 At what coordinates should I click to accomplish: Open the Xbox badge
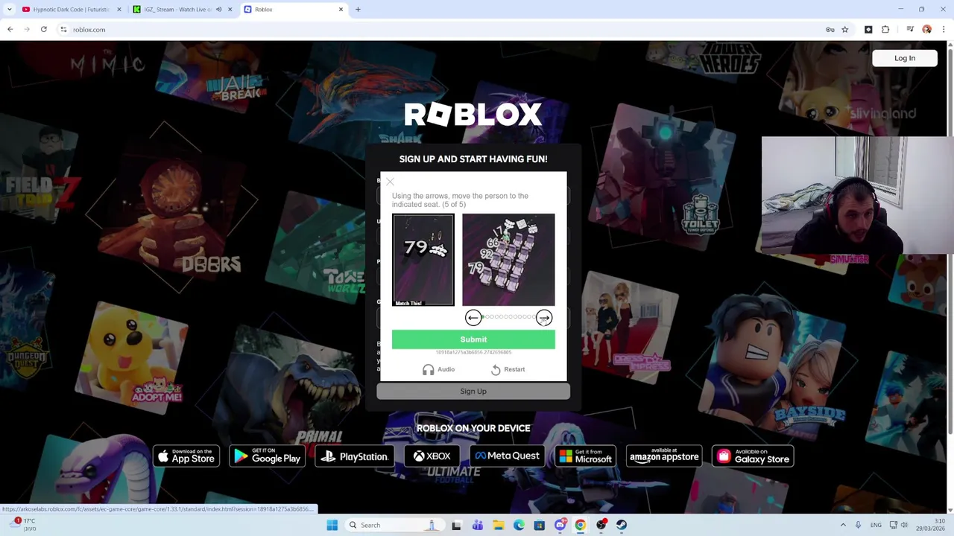pos(432,456)
